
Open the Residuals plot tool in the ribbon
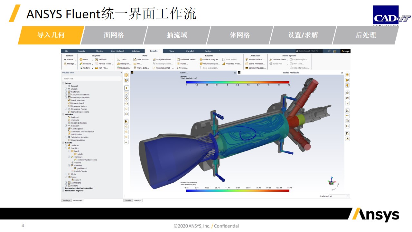(x=124, y=68)
